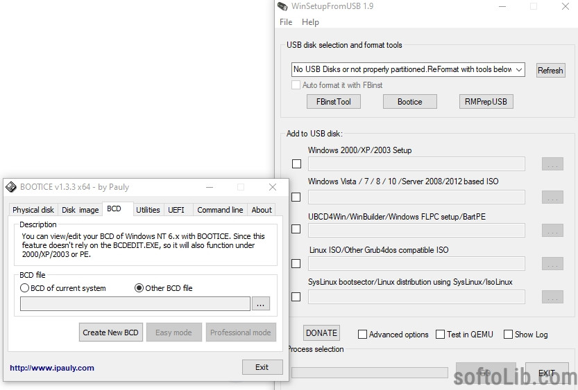Screen dimensions: 578x390
Task: Click the Auto format it with FBinst checkbox
Action: [296, 85]
